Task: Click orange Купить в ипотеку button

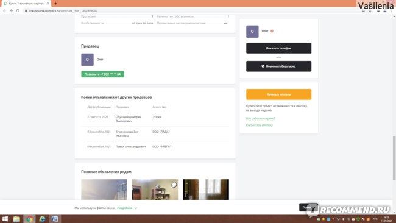Action: pyautogui.click(x=278, y=94)
